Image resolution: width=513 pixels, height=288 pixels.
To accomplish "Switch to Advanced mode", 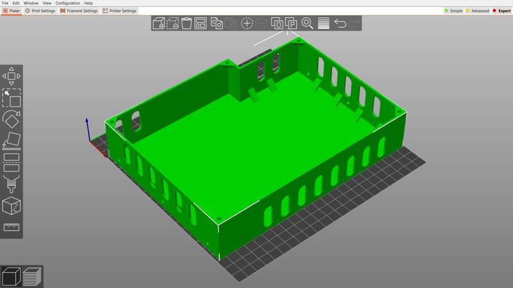I will pyautogui.click(x=477, y=11).
